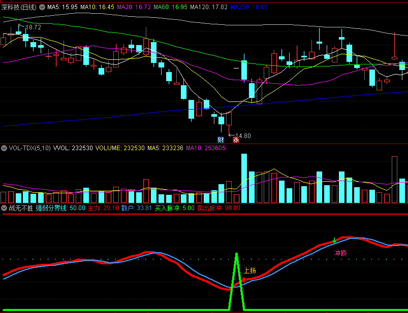Viewport: 408px width, 313px height.
Task: Click the 主力: 29.10 label
Action: click(x=103, y=208)
